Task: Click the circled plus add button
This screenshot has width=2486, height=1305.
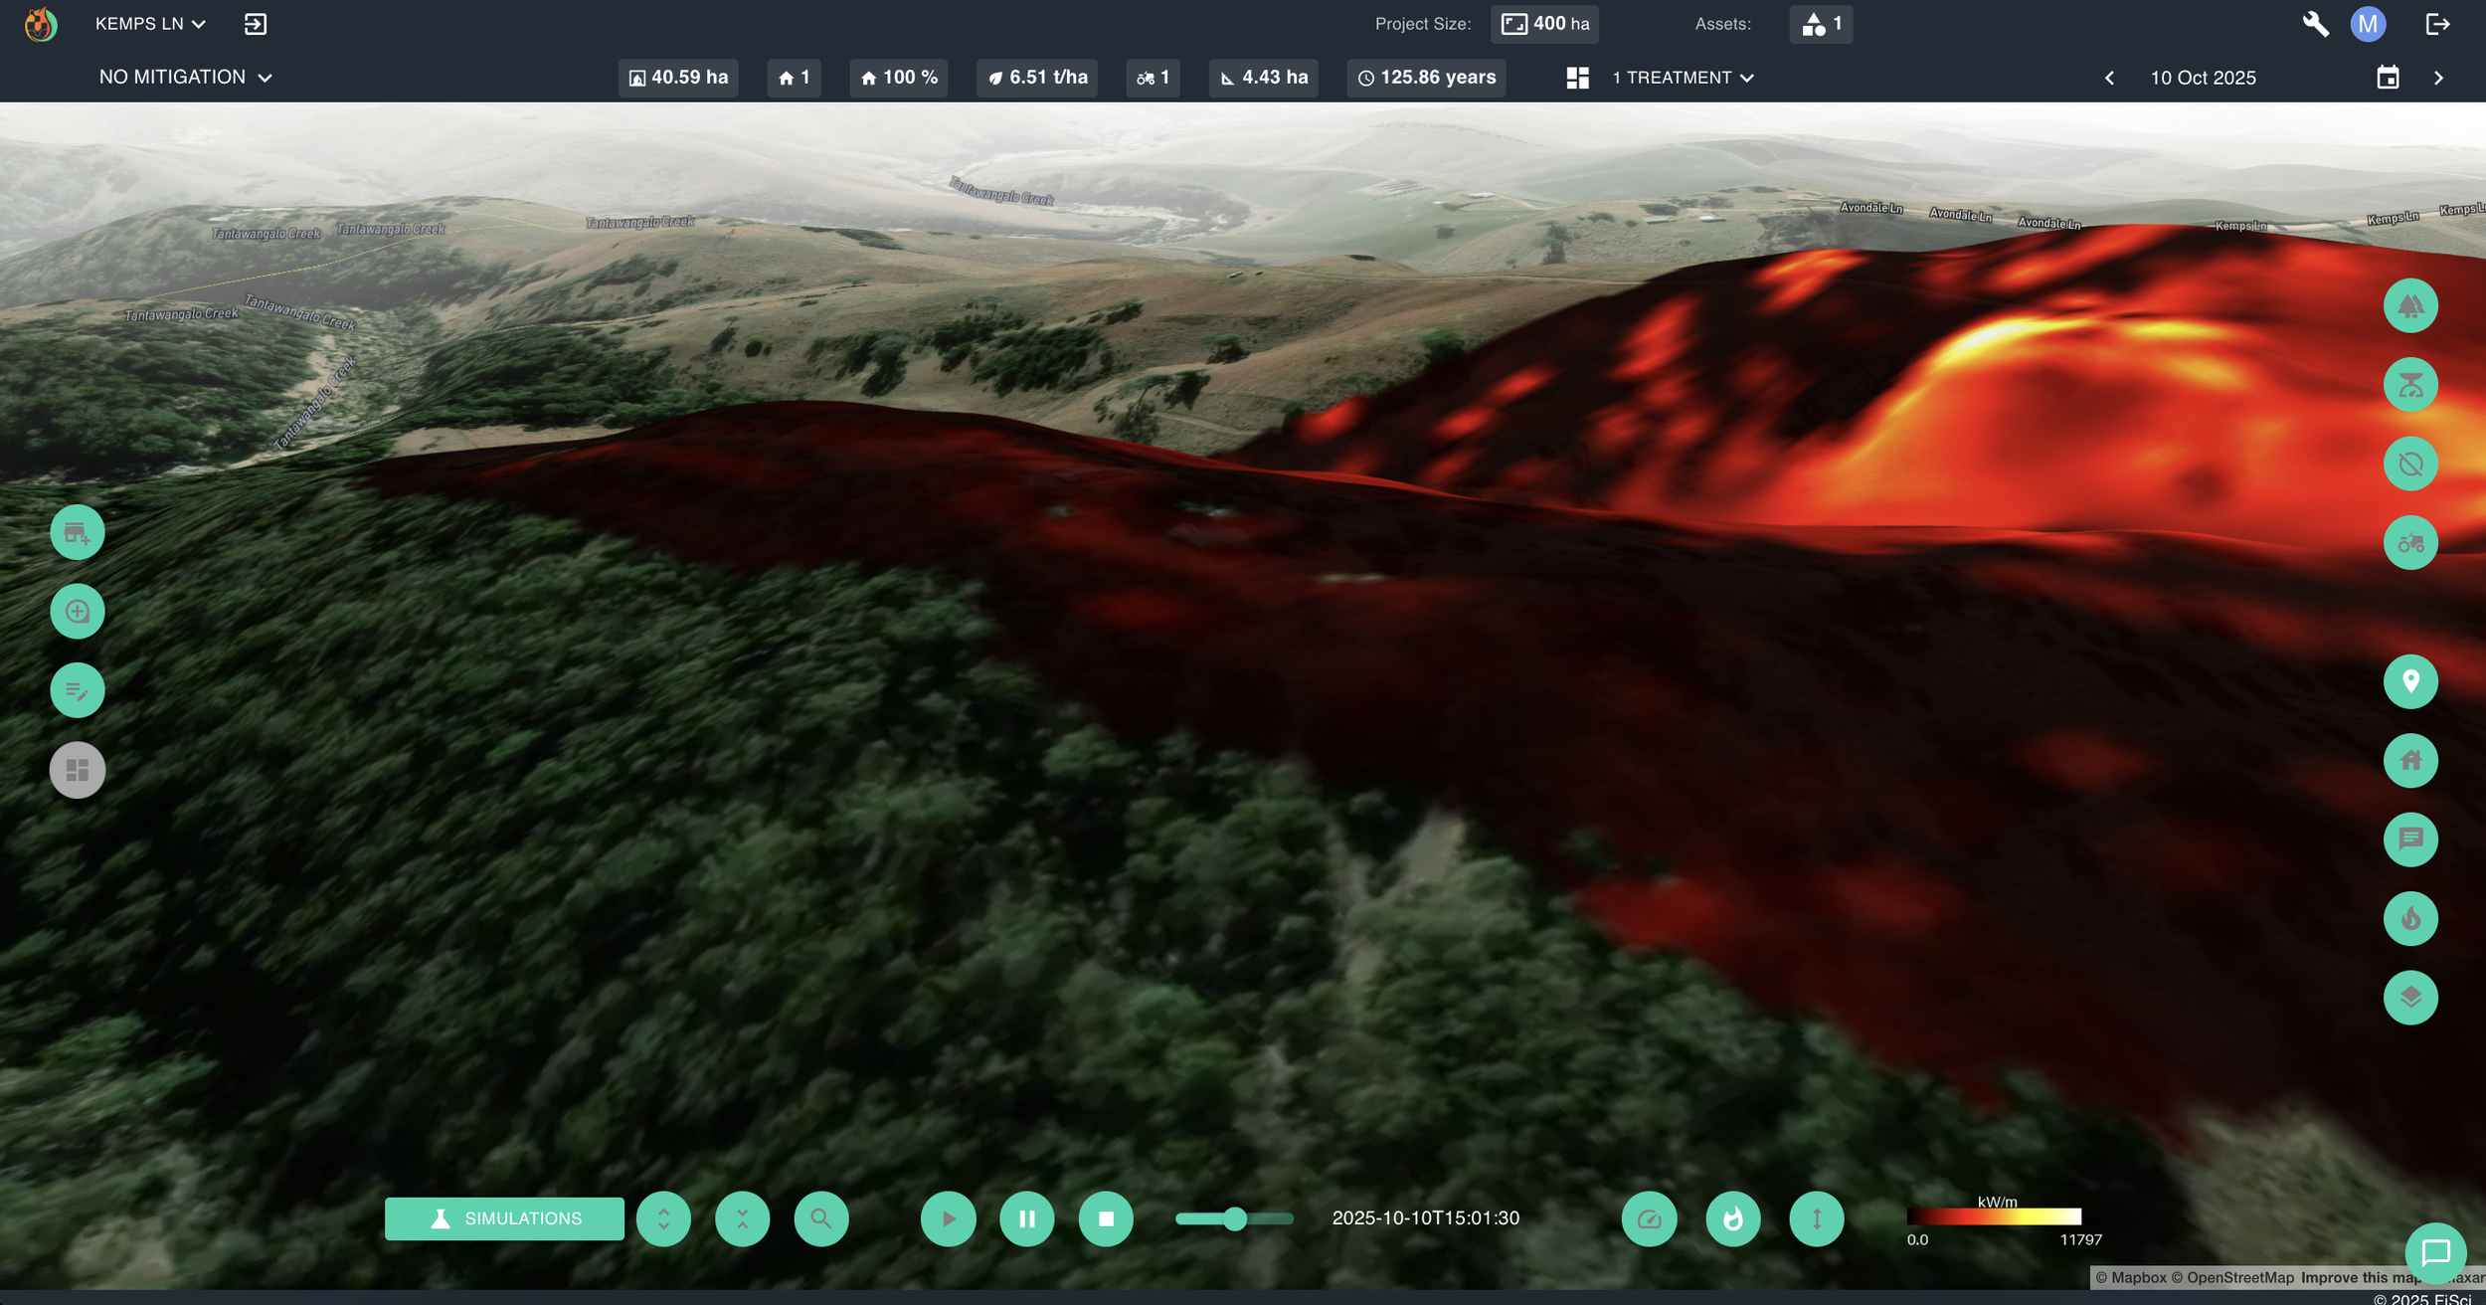Action: click(x=78, y=612)
